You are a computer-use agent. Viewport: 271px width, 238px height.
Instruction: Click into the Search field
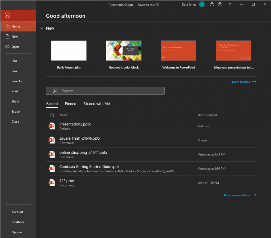pos(105,91)
